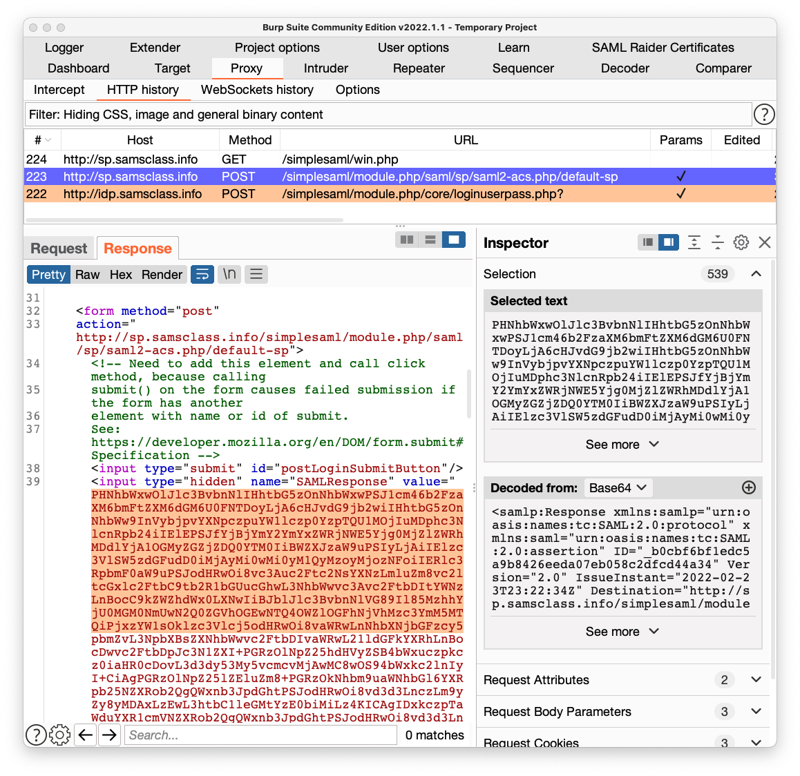800x776 pixels.
Task: Collapse all Inspector sections icon
Action: [717, 242]
